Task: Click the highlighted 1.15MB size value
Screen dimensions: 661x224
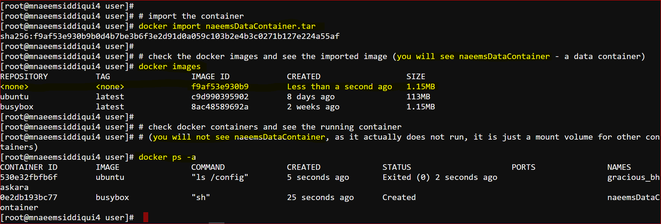Action: point(421,87)
